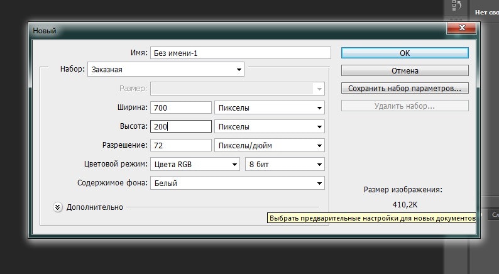Click the Разрешение value field

pos(181,145)
